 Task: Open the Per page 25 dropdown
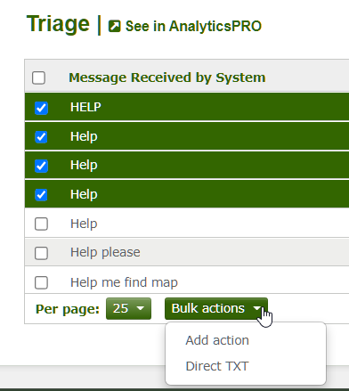click(128, 308)
